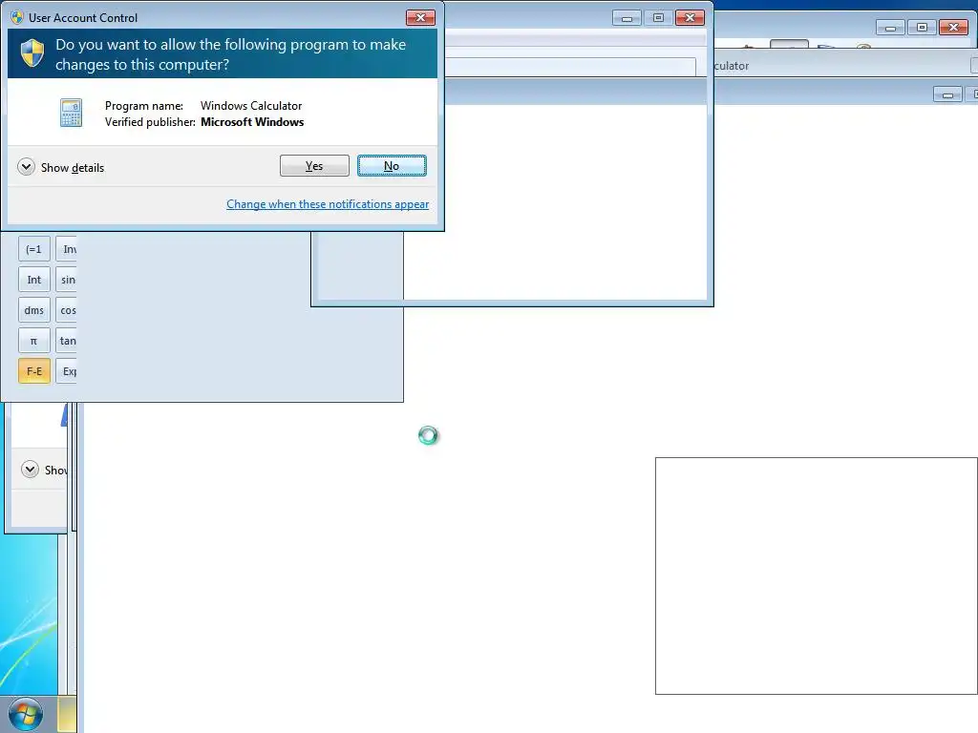The height and width of the screenshot is (733, 978).
Task: Click the Exp button in Calculator
Action: pos(67,371)
